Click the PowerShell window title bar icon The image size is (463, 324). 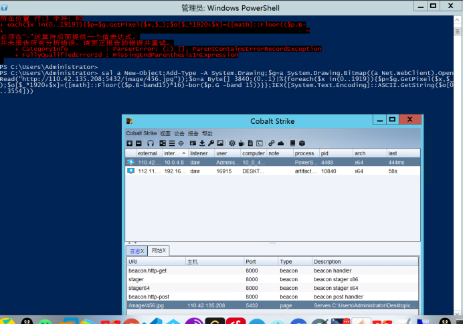click(x=4, y=7)
